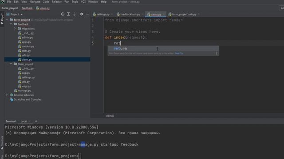Select apps.py in project tree
The height and width of the screenshot is (159, 284).
[x=27, y=42]
